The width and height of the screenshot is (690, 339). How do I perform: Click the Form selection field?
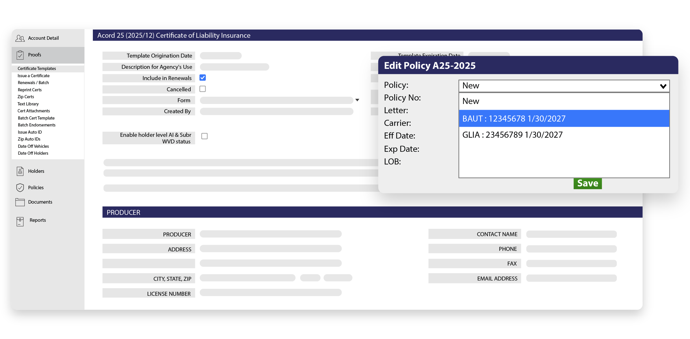[277, 100]
